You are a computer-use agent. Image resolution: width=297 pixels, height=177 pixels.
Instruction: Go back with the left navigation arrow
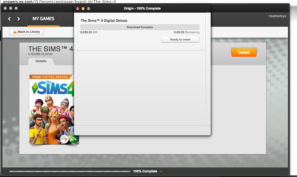(x=9, y=19)
